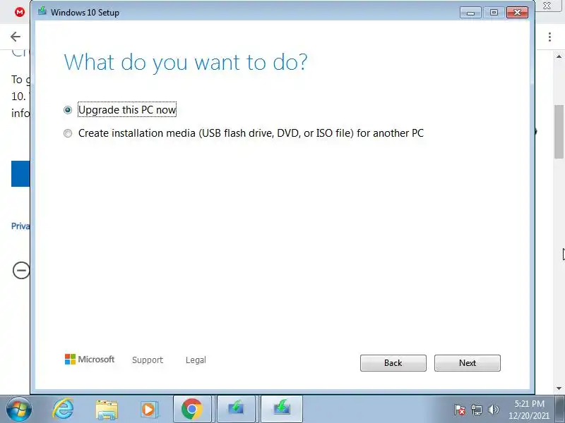Close the Windows 10 Setup window
565x423 pixels.
pyautogui.click(x=517, y=13)
